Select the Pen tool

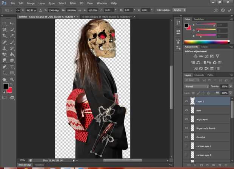coord(4,67)
